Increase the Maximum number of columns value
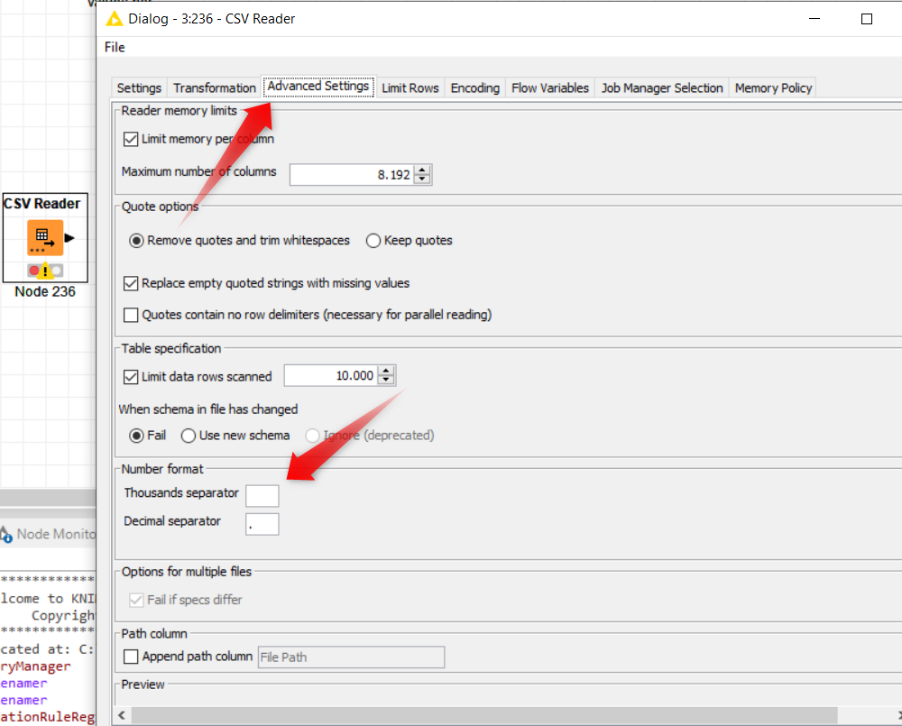Image resolution: width=902 pixels, height=726 pixels. (x=423, y=170)
